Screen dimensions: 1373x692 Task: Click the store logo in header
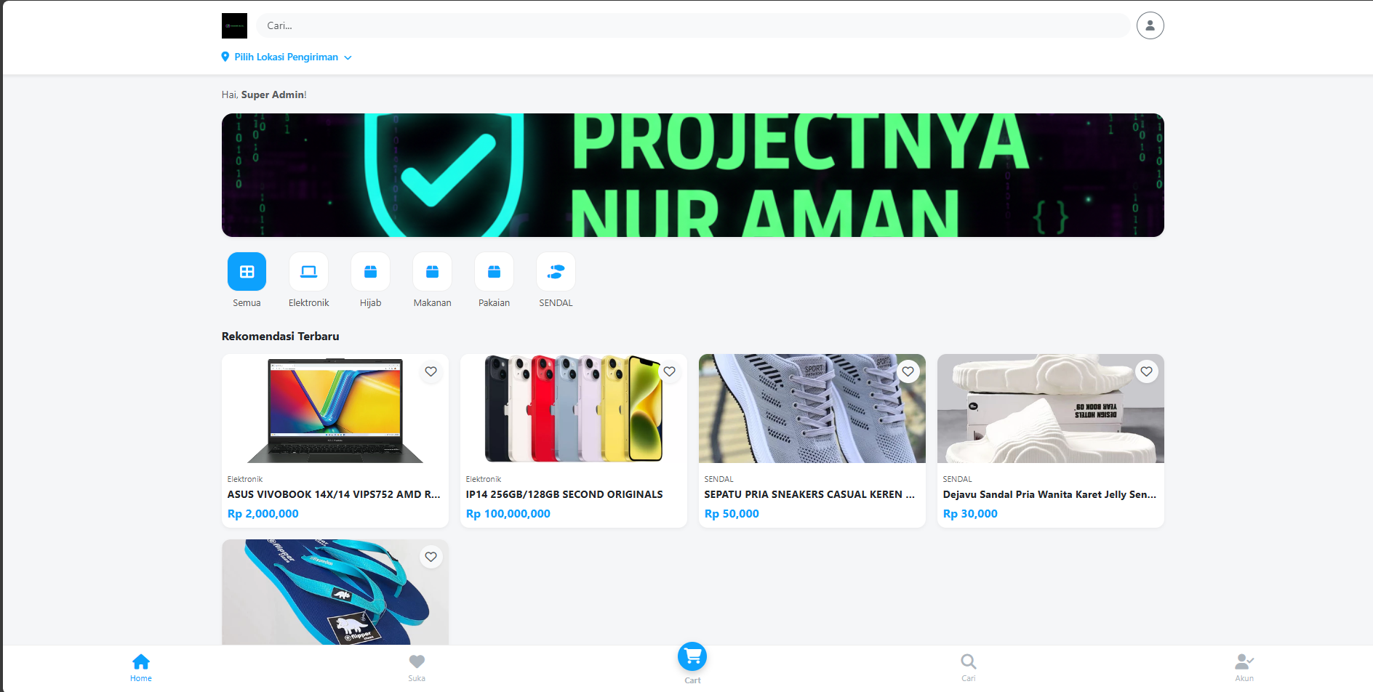click(x=234, y=25)
